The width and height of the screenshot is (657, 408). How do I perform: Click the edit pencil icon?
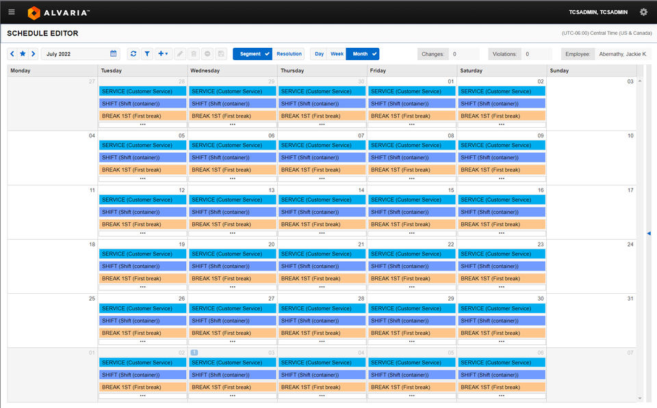pos(180,53)
